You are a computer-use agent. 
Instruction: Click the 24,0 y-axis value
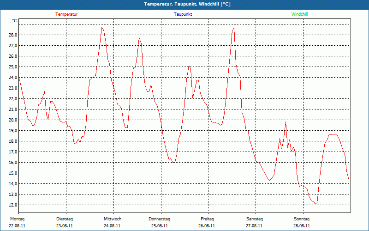coord(13,77)
